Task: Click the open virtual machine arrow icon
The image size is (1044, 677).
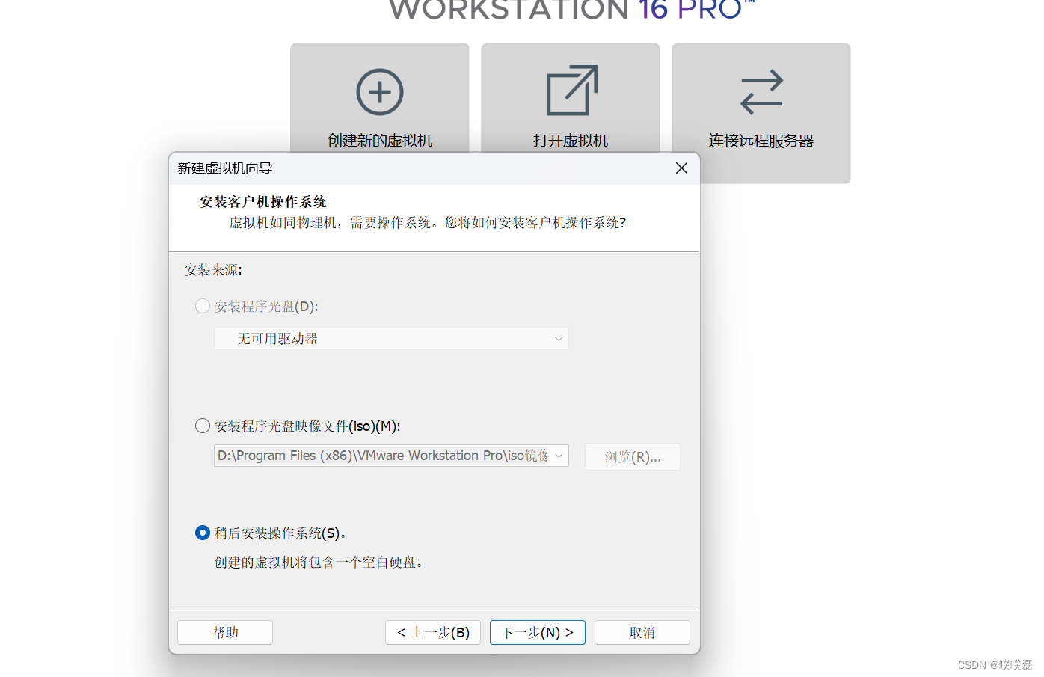Action: pyautogui.click(x=572, y=91)
